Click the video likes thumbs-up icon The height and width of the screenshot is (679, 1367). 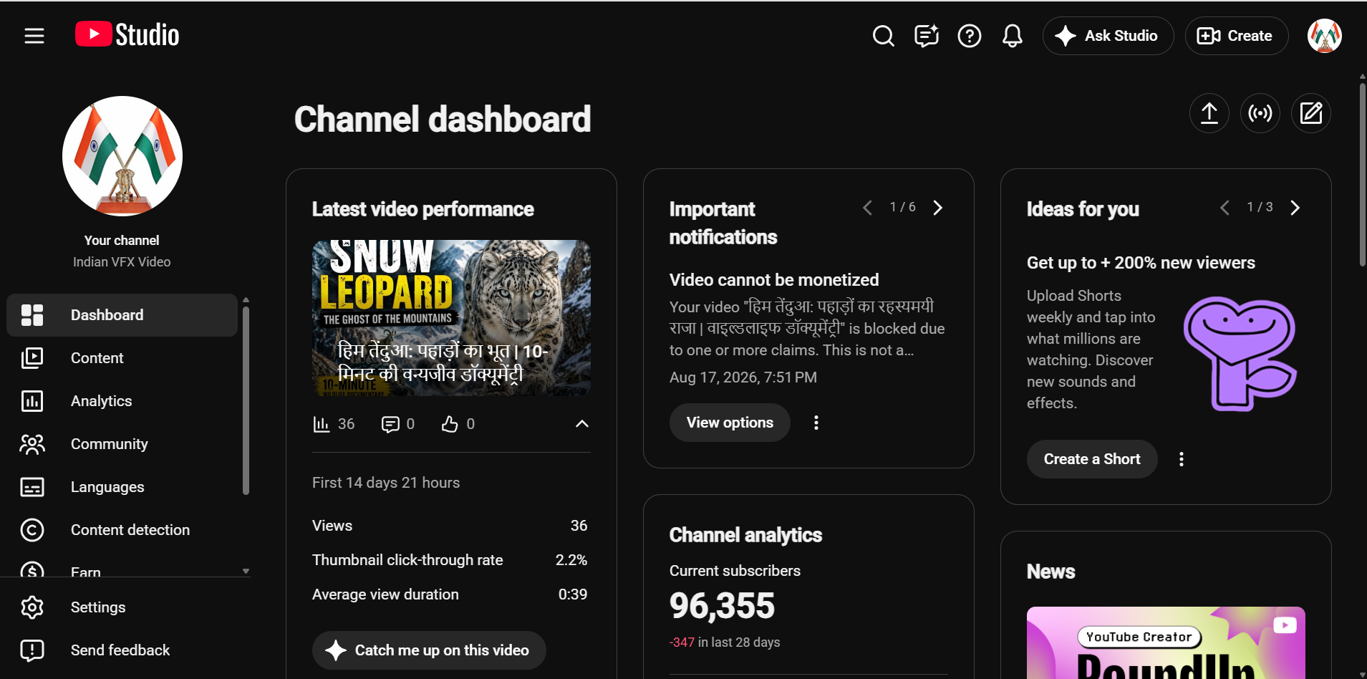(450, 424)
